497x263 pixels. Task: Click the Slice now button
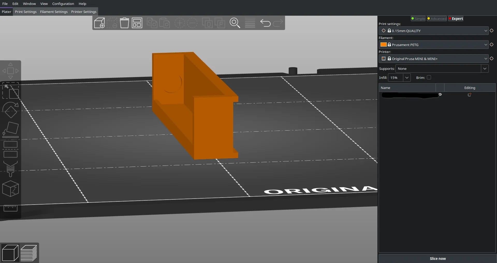pos(437,258)
